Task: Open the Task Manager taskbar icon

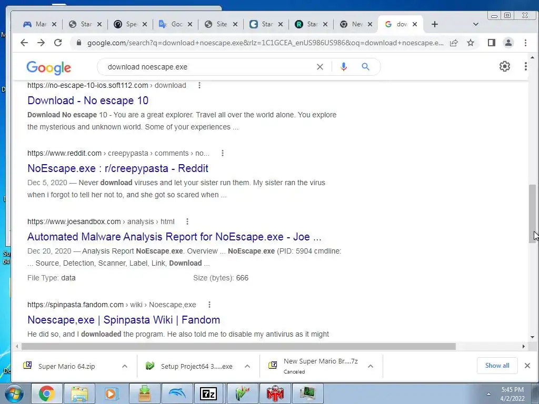Action: 307,393
